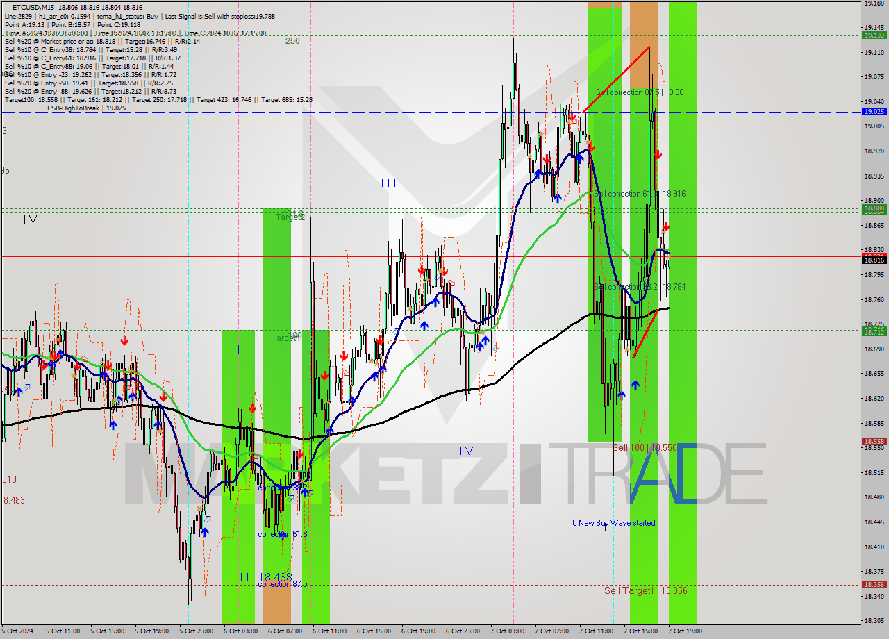
Task: Click the green 'Target2' label
Action: coord(290,217)
